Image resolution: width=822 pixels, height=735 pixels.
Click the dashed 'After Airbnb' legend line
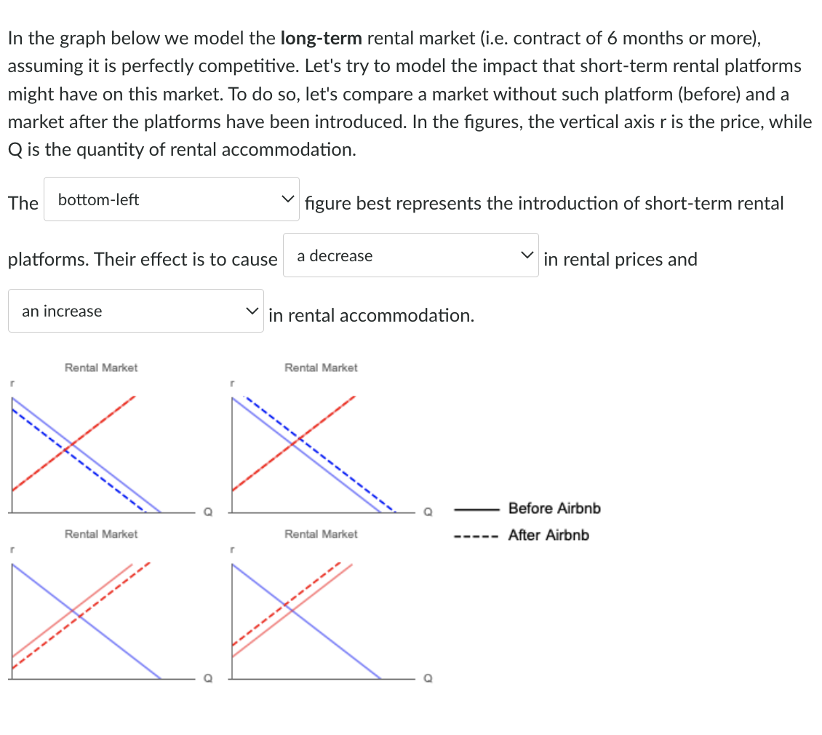coord(476,535)
